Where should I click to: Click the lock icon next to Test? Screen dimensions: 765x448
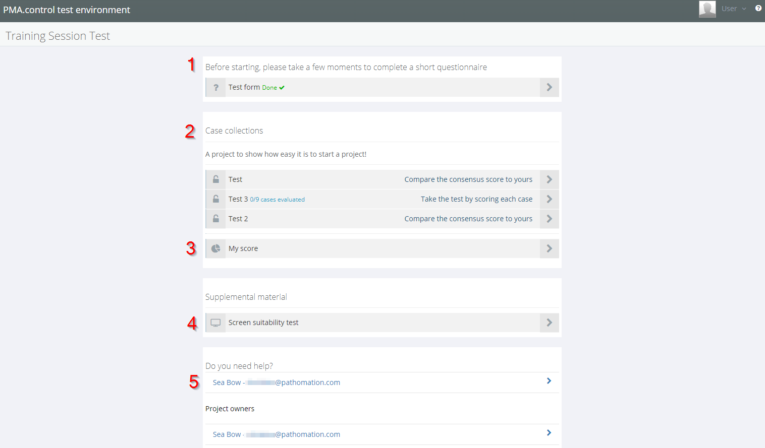[x=215, y=179]
